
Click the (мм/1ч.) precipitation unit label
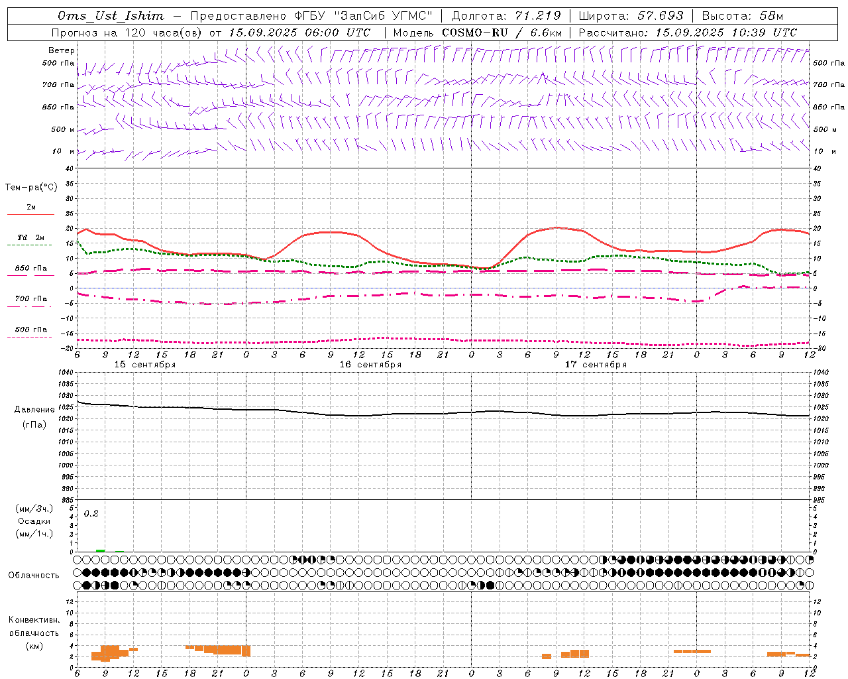[34, 534]
